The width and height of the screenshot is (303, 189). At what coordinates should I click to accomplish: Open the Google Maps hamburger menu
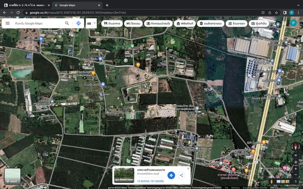7,23
